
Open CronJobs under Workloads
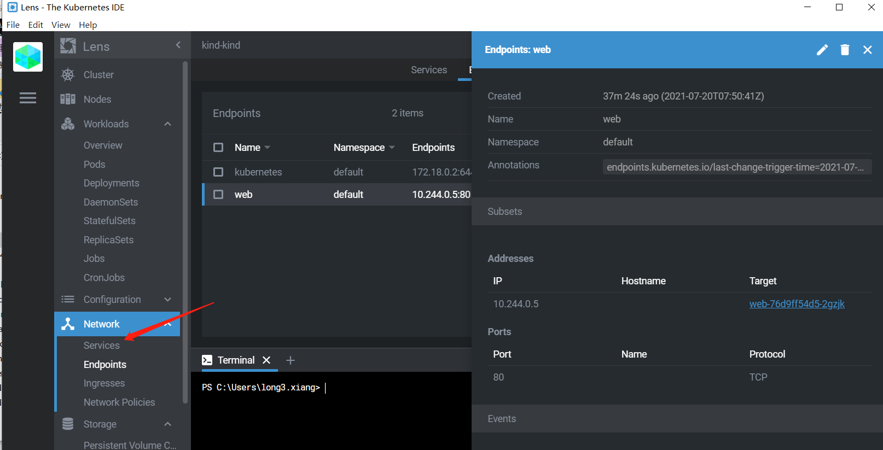[104, 277]
